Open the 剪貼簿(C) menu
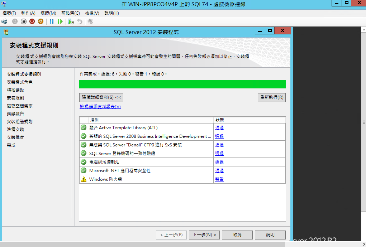This screenshot has height=247, width=366. click(x=71, y=13)
